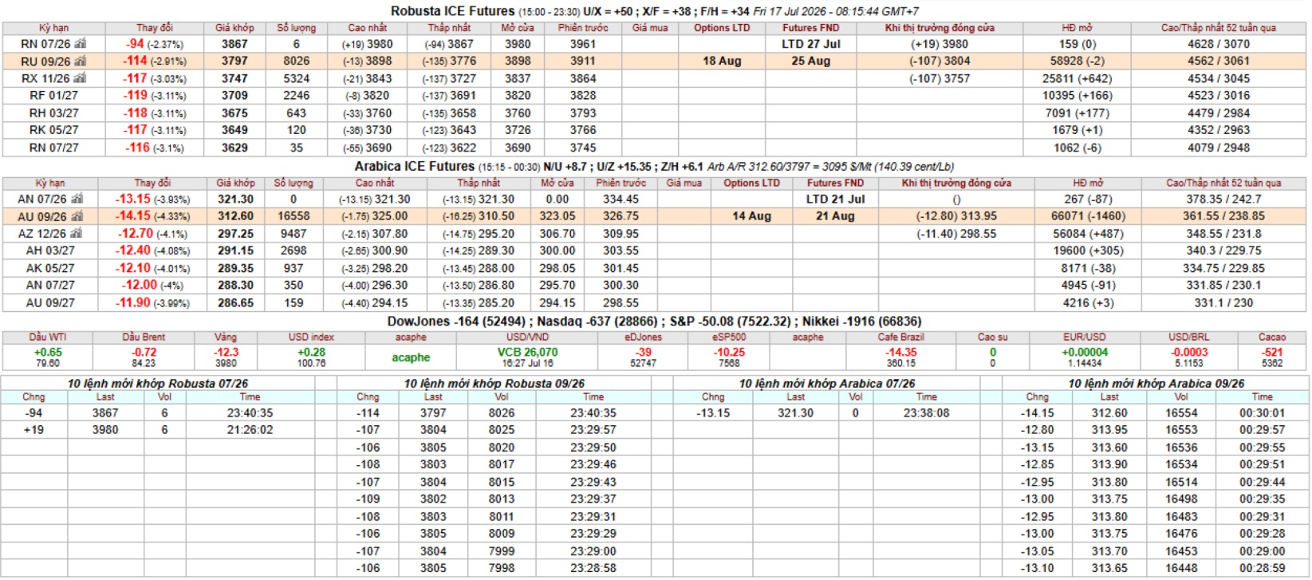The width and height of the screenshot is (1312, 580).
Task: Open chart icon beside AU 09/26
Action: coord(77,216)
